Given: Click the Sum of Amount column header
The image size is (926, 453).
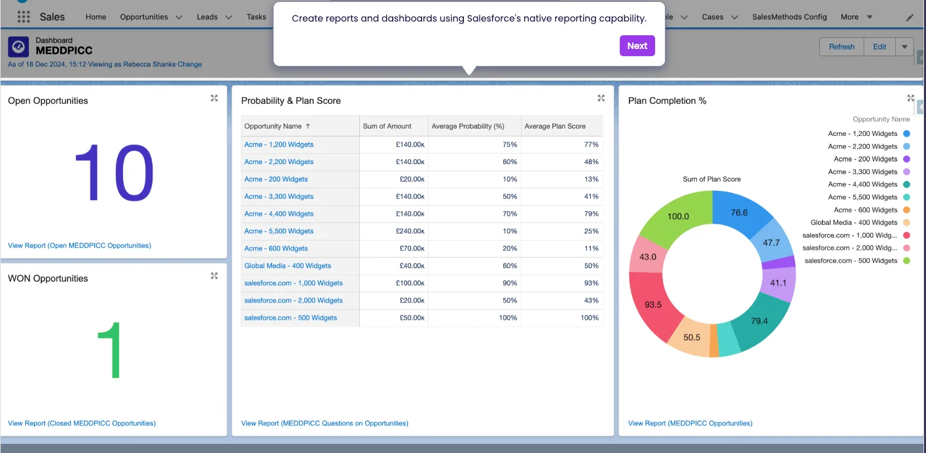Looking at the screenshot, I should coord(394,126).
